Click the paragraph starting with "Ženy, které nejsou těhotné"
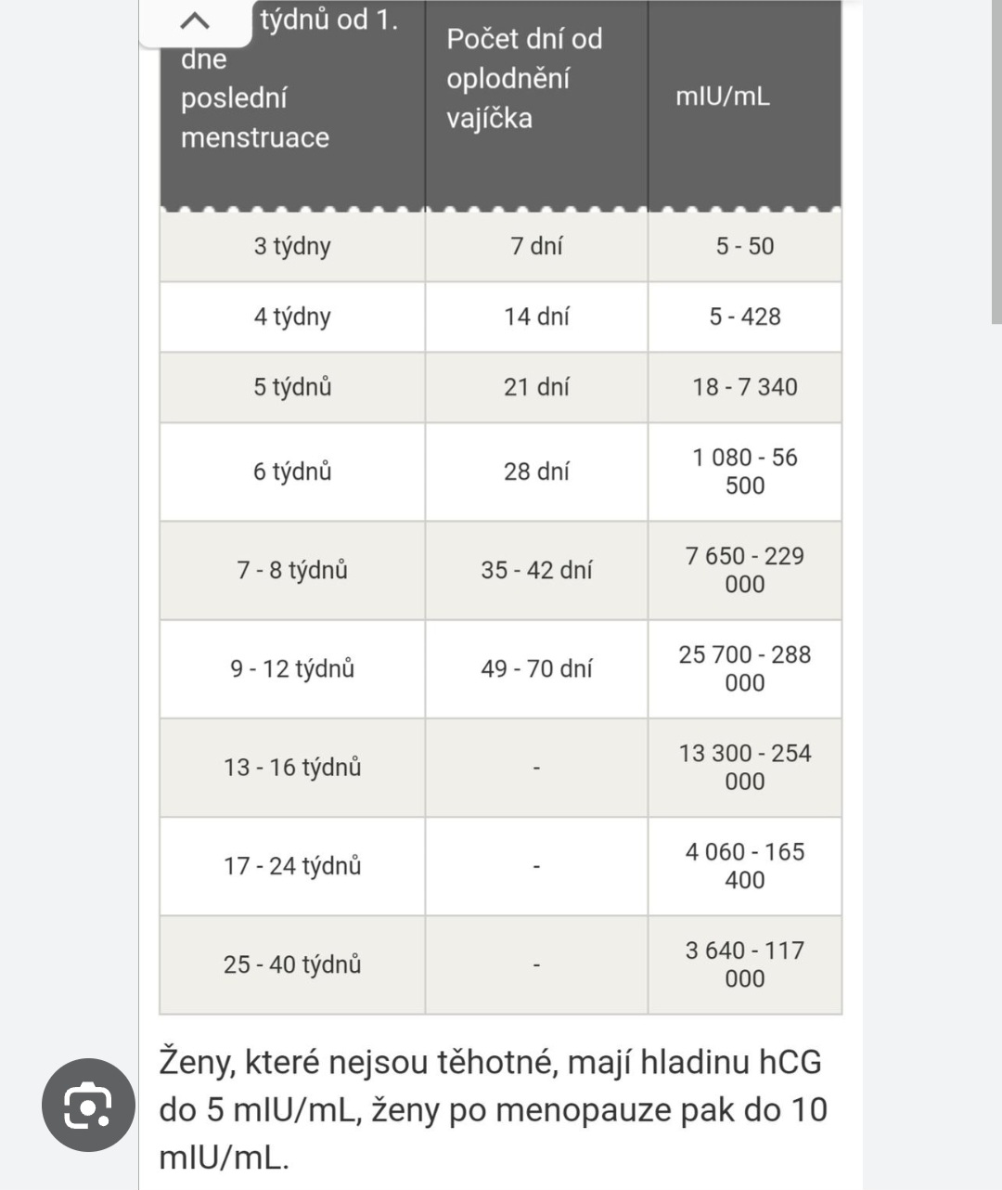The height and width of the screenshot is (1190, 1002). tap(492, 1109)
